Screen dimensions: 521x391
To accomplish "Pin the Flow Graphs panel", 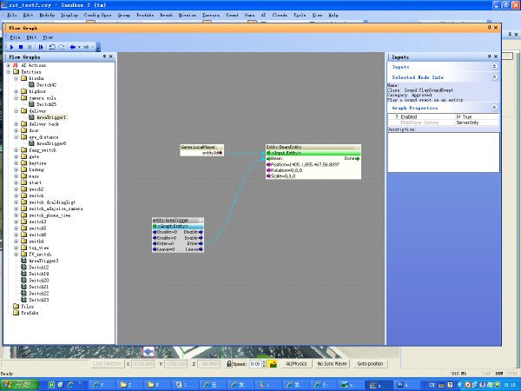I will tap(104, 56).
